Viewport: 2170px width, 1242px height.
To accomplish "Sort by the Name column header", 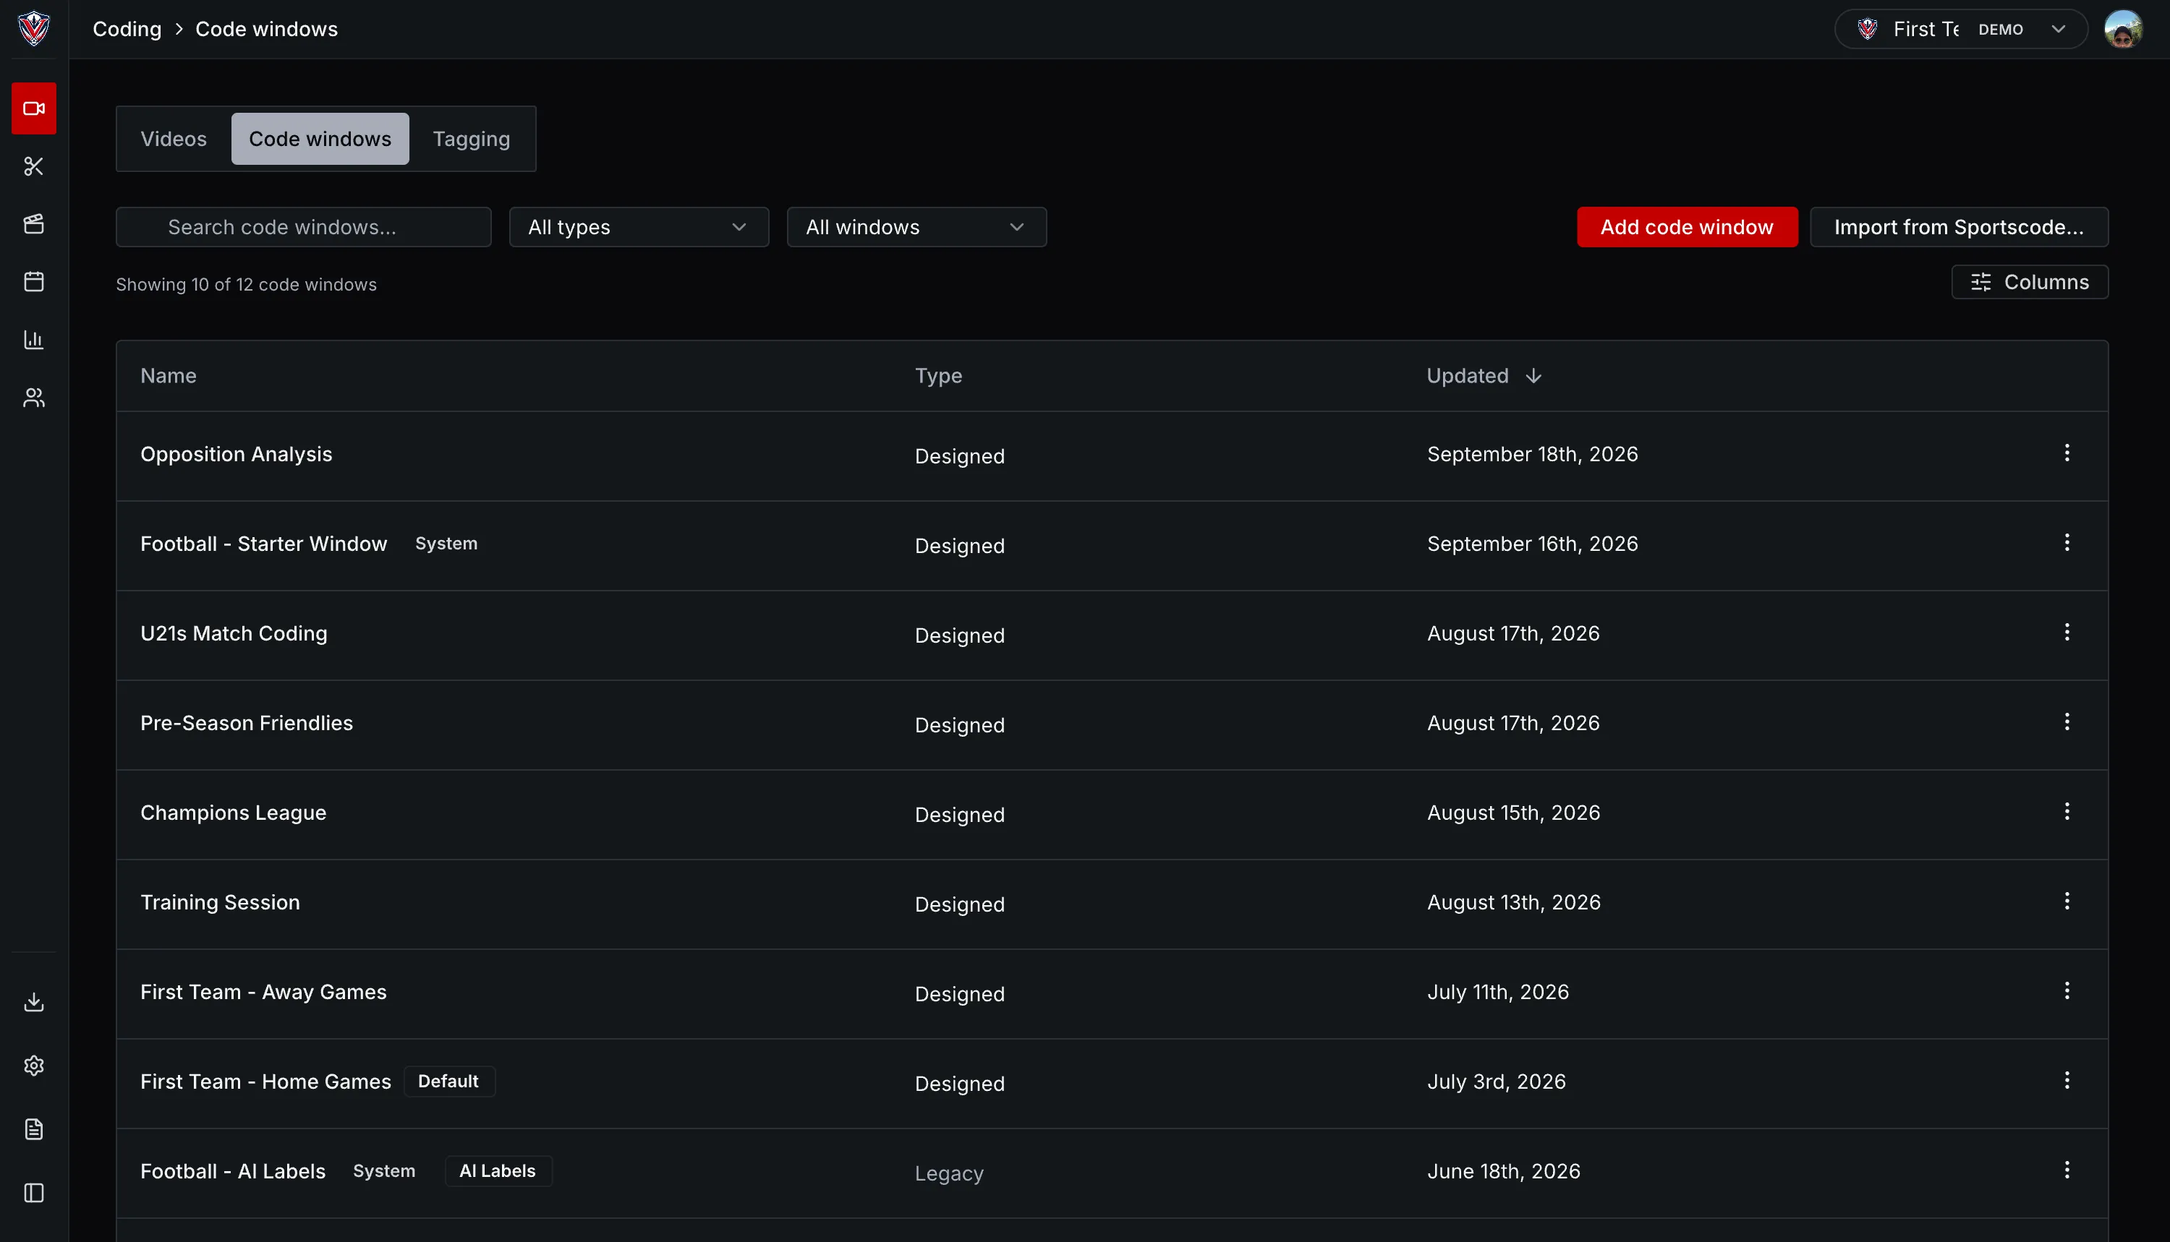I will pos(168,376).
